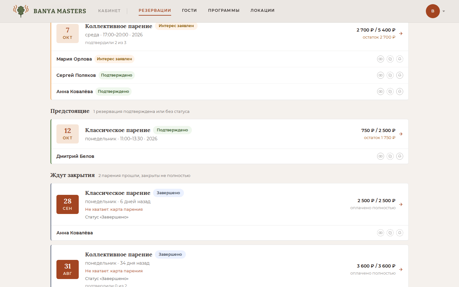Click guest name Дмитрий Белов
459x287 pixels.
pyautogui.click(x=75, y=156)
